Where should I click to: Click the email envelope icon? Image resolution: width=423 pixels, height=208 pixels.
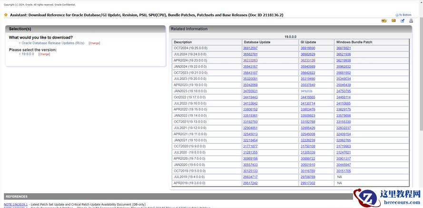393,21
